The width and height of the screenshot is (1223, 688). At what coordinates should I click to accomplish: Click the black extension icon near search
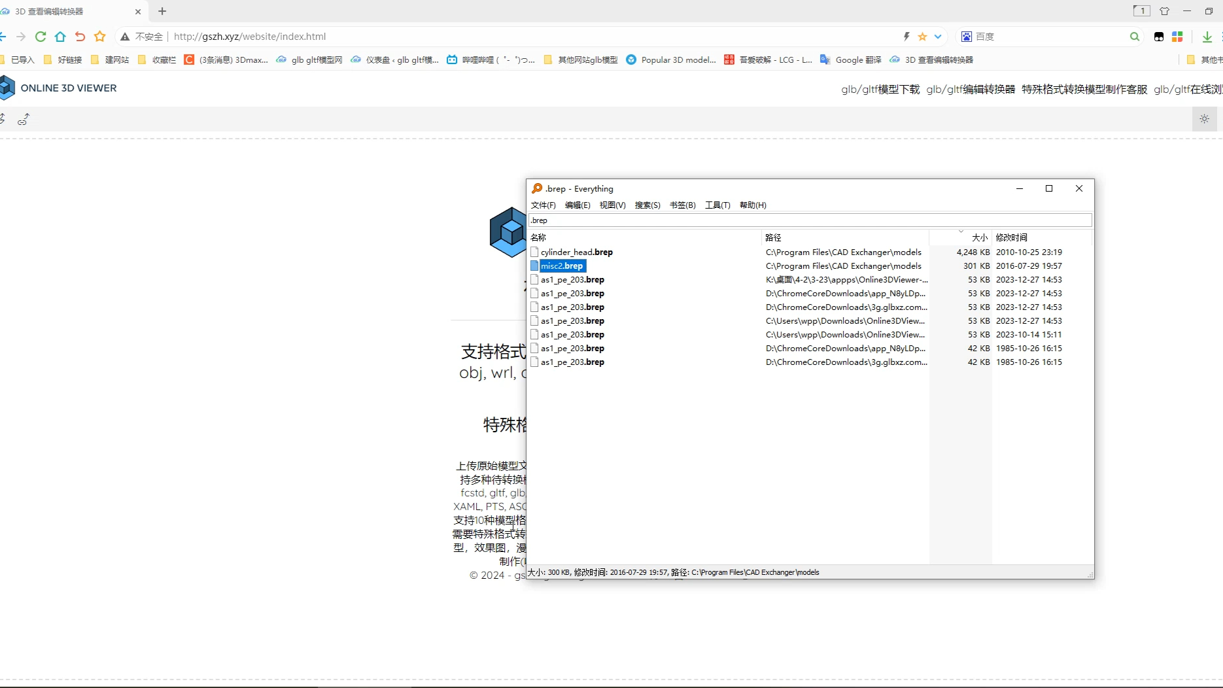(x=1159, y=37)
